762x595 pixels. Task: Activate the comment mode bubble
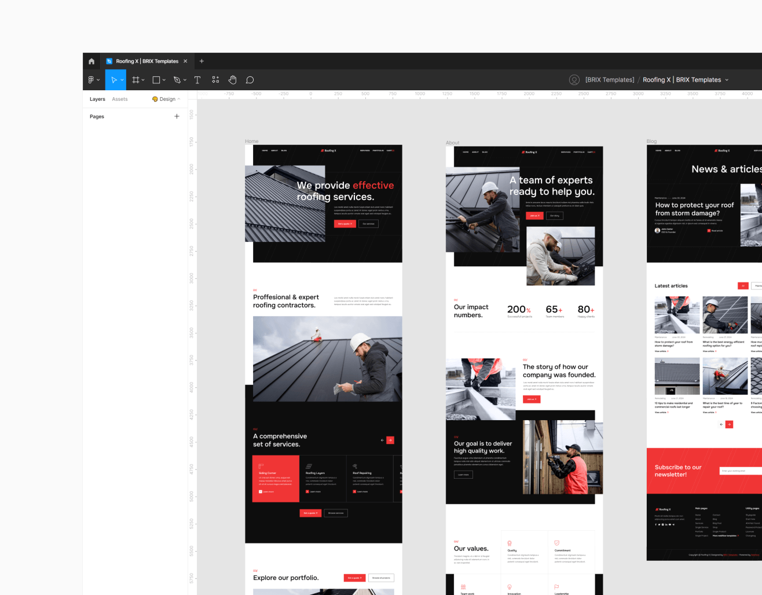(250, 79)
